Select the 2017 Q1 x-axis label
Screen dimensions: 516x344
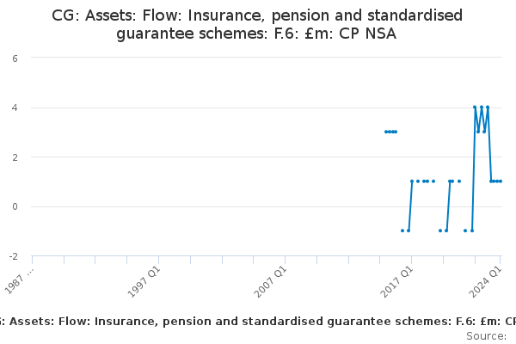(396, 282)
